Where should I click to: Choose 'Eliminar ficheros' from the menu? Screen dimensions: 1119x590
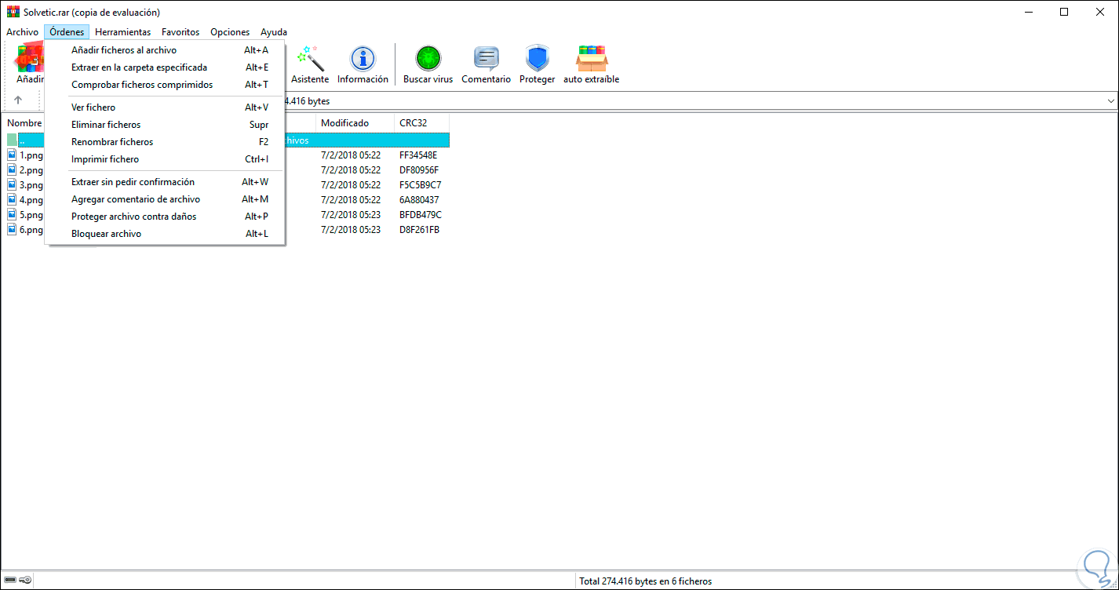pyautogui.click(x=165, y=125)
